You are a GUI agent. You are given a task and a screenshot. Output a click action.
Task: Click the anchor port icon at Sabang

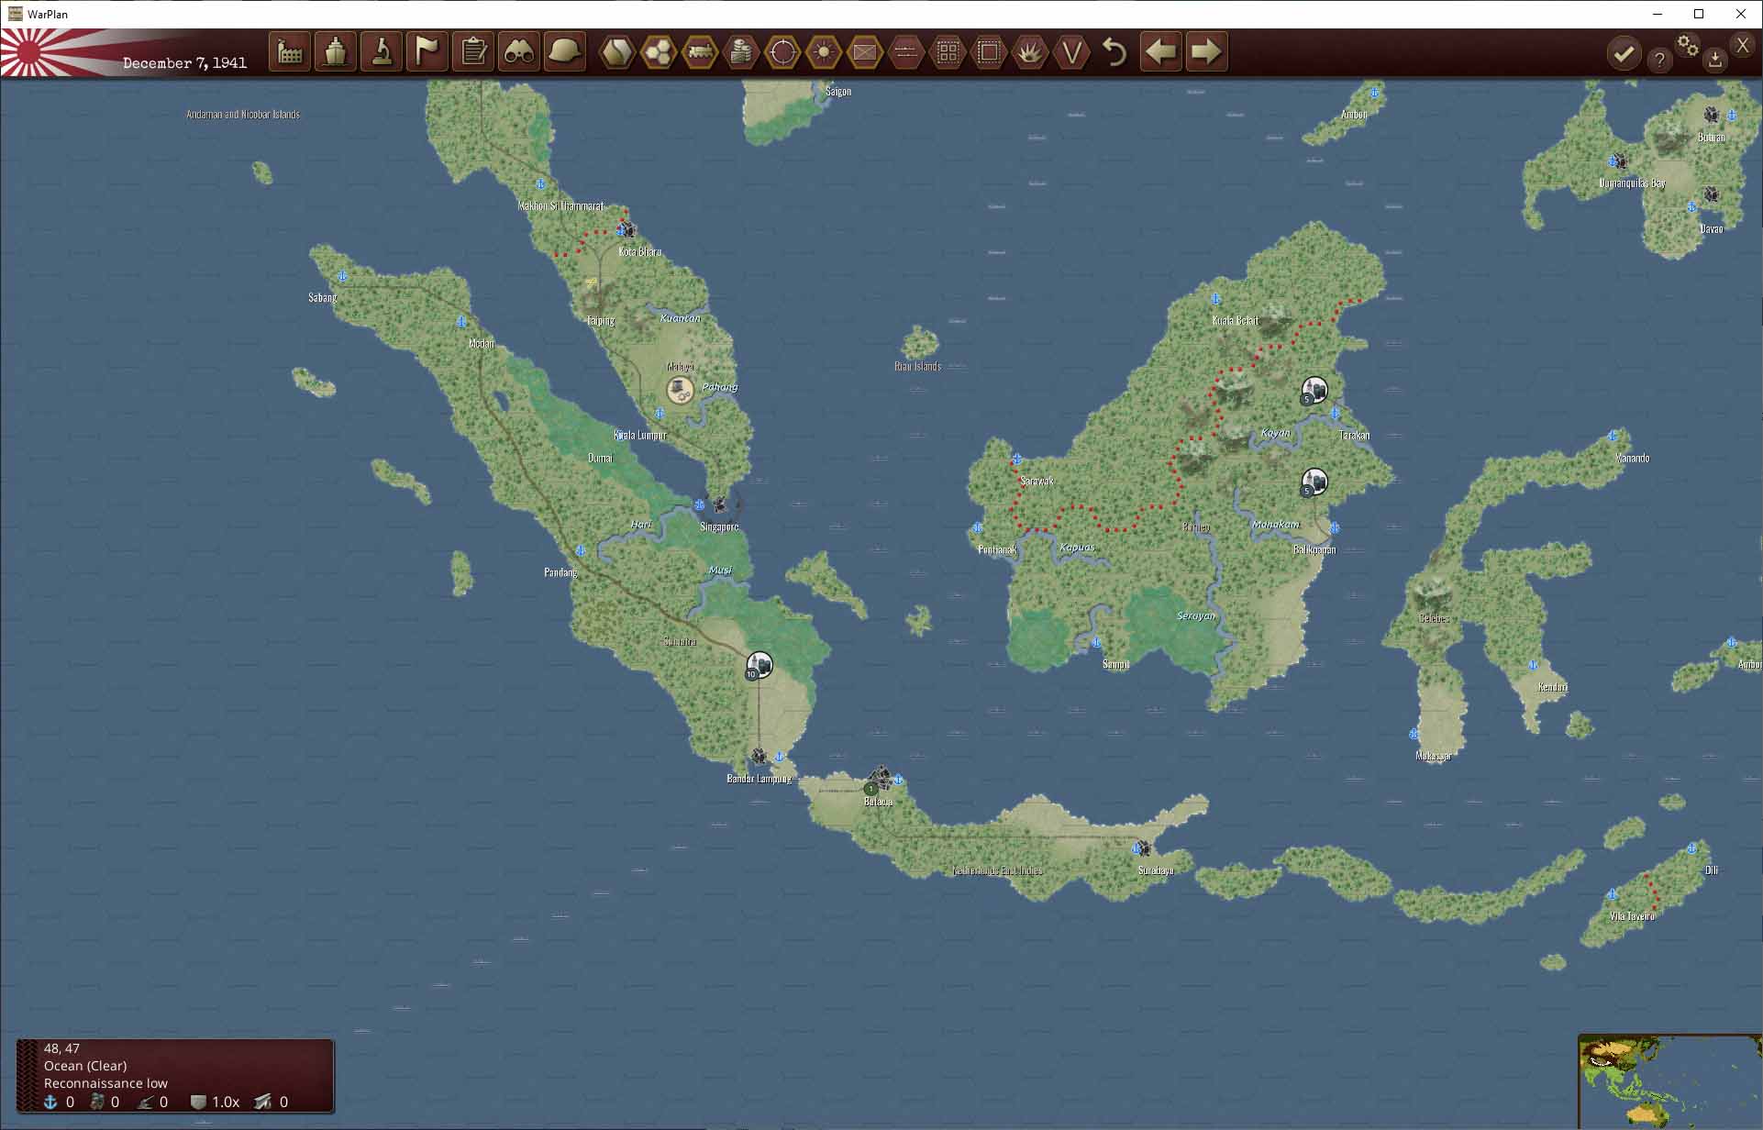pos(343,276)
